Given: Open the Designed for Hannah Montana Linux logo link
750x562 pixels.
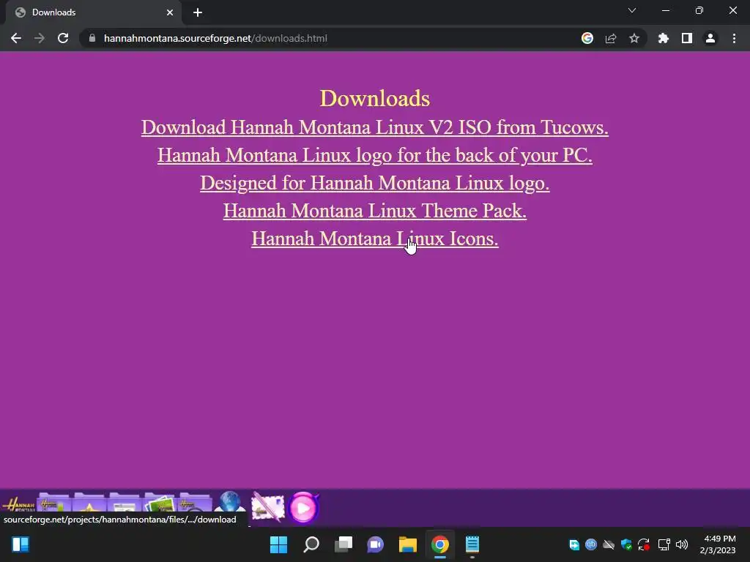Looking at the screenshot, I should pos(375,182).
